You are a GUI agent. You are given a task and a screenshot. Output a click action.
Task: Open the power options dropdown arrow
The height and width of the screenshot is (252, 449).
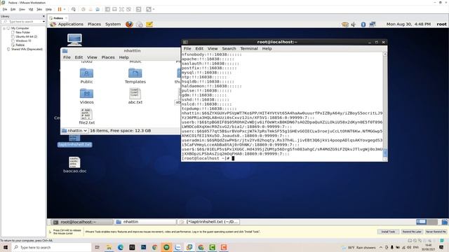(65, 9)
